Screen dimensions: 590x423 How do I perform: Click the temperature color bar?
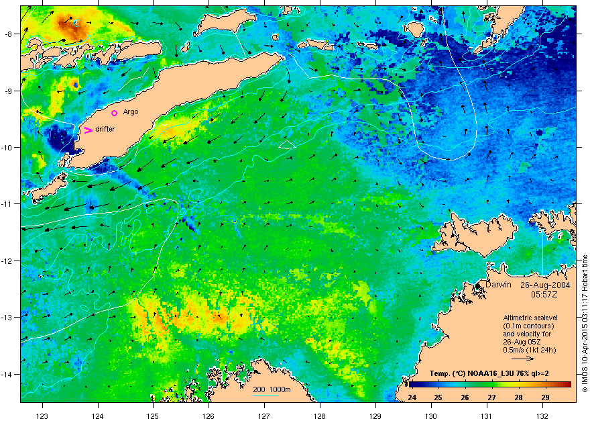tap(490, 385)
